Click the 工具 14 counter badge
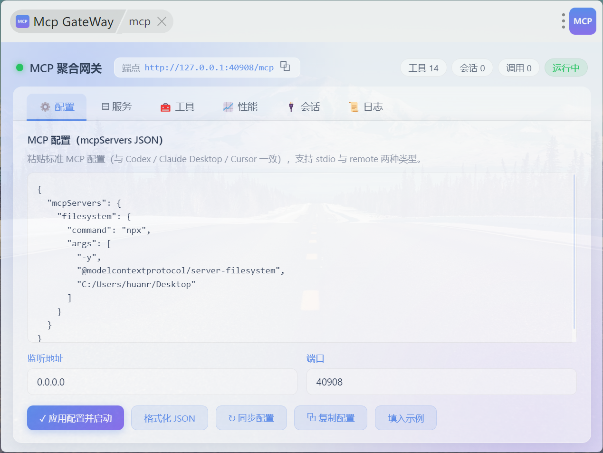Viewport: 603px width, 453px height. point(423,67)
